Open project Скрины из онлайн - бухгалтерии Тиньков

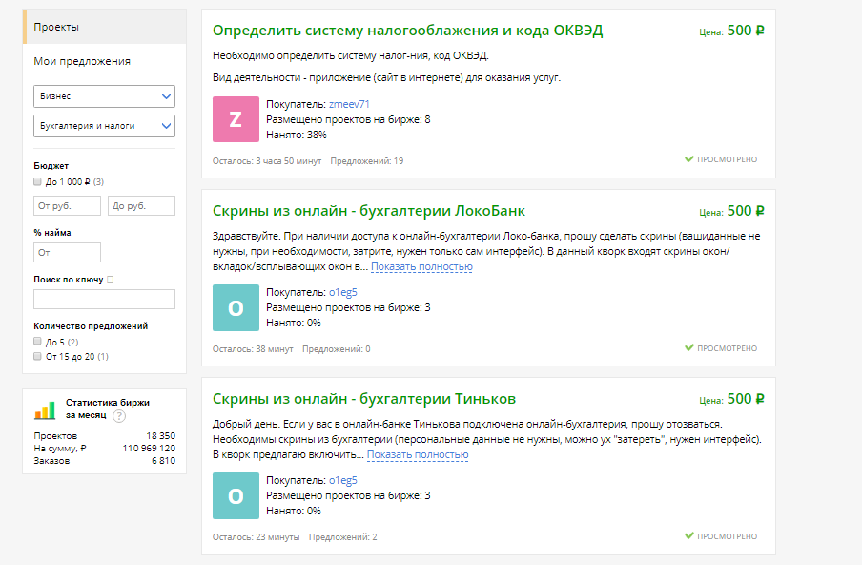point(364,399)
